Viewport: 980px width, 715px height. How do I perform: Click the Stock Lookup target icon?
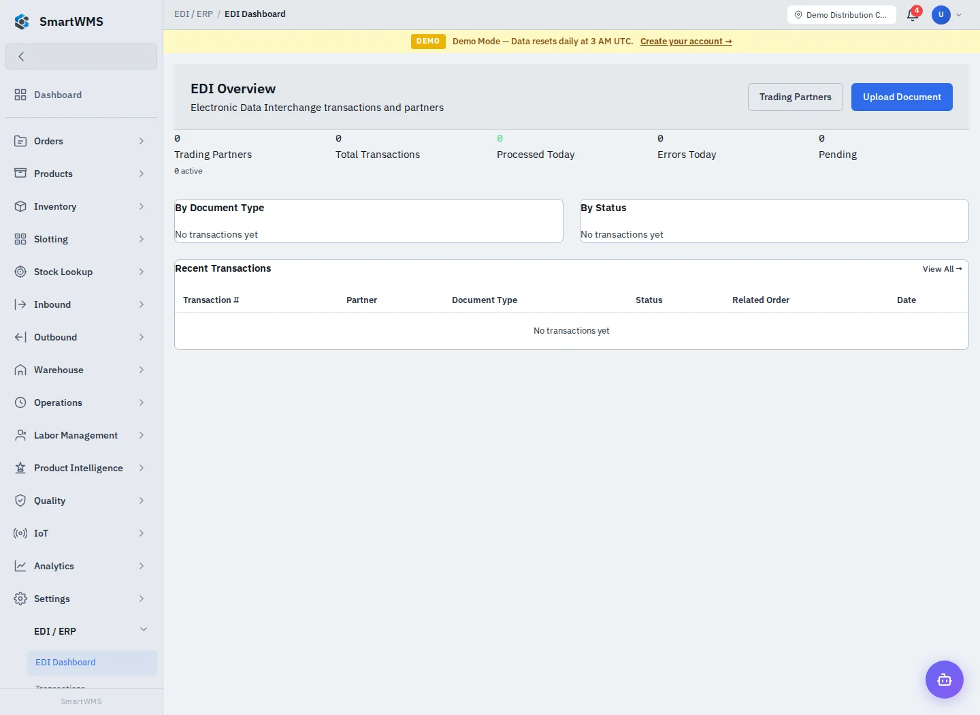pos(20,272)
